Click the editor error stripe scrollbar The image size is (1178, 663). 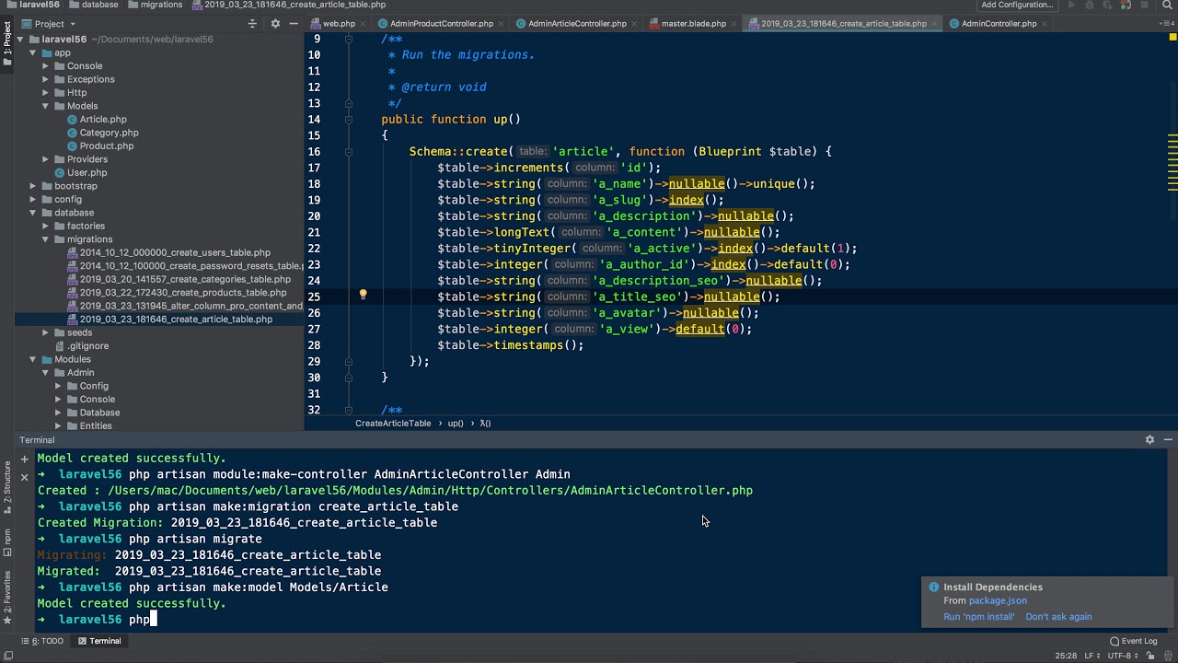(1172, 230)
